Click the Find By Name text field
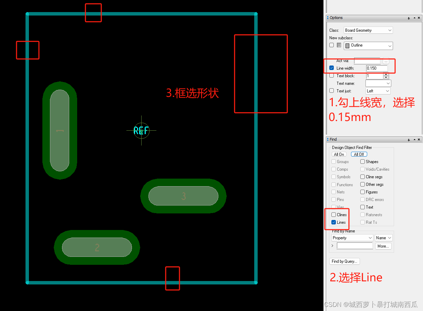 (x=355, y=246)
